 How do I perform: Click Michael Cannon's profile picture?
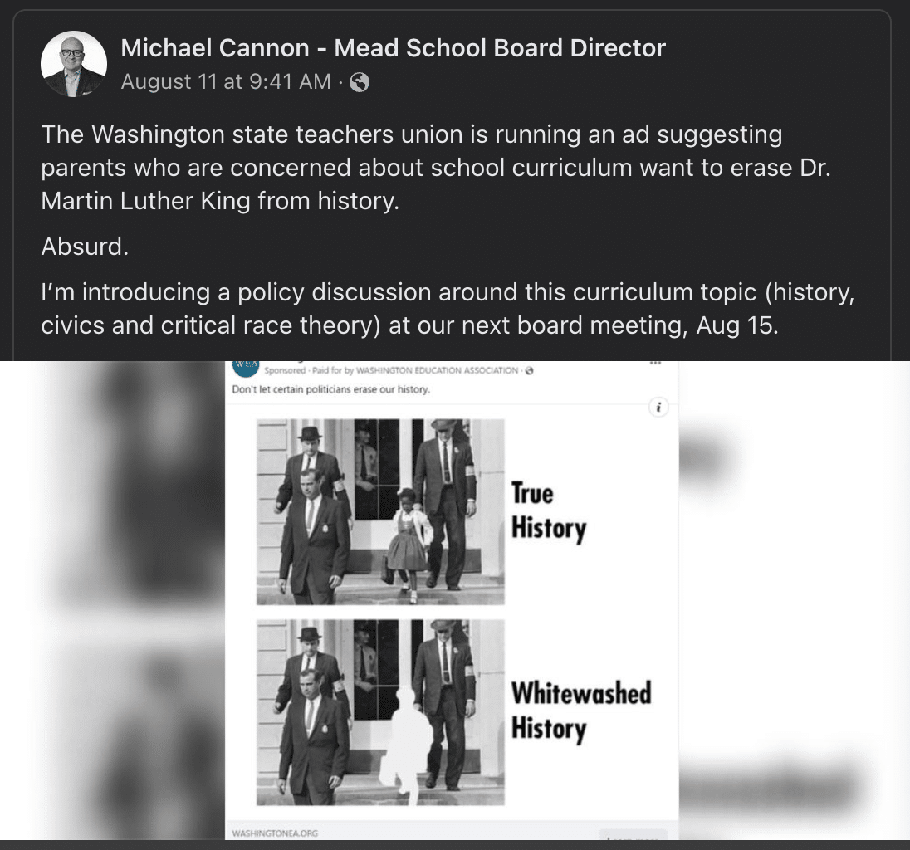click(x=74, y=64)
